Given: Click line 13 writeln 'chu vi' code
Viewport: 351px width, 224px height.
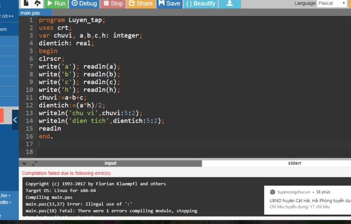Looking at the screenshot, I should click(x=90, y=113).
